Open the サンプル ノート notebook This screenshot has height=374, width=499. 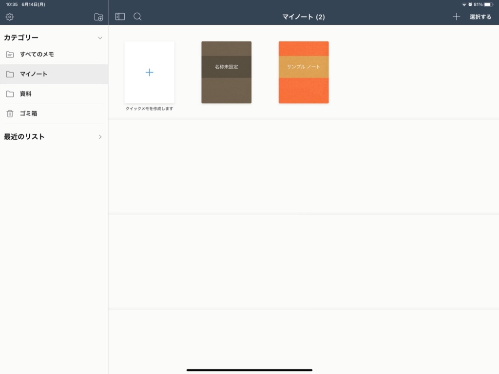click(304, 72)
